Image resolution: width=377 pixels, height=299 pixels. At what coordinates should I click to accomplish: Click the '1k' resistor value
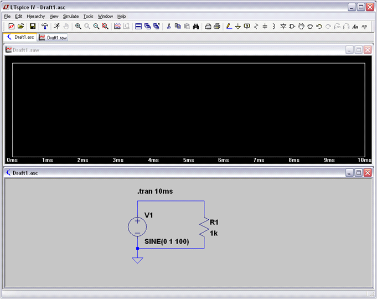click(x=214, y=233)
